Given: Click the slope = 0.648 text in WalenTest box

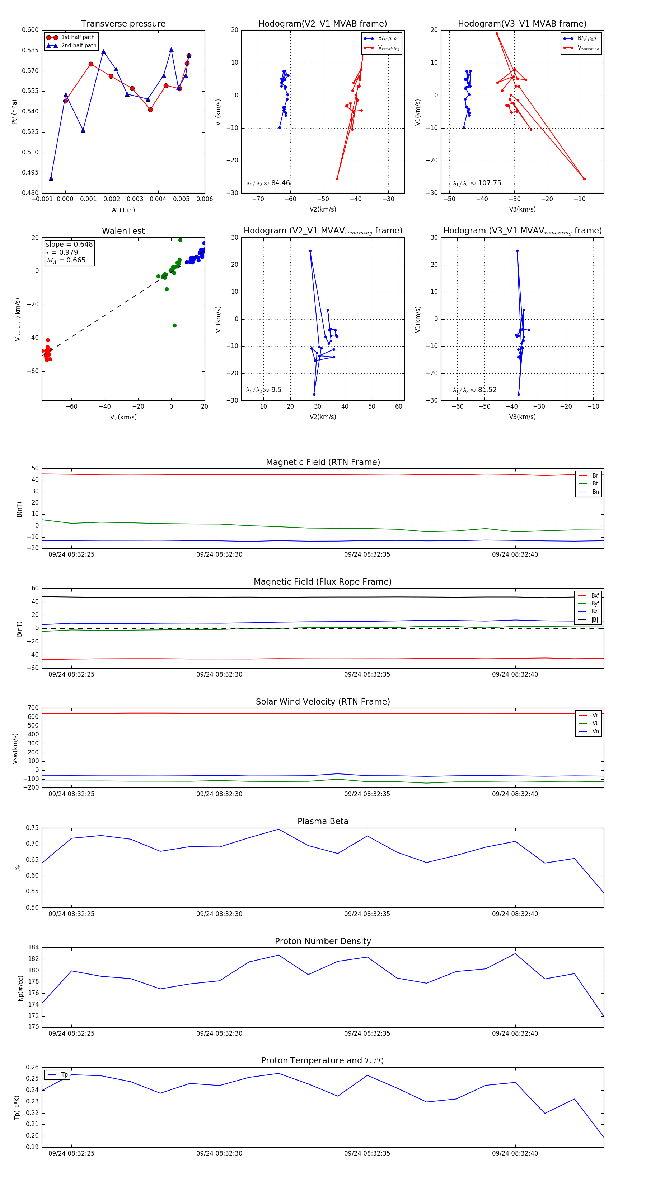Looking at the screenshot, I should point(69,244).
